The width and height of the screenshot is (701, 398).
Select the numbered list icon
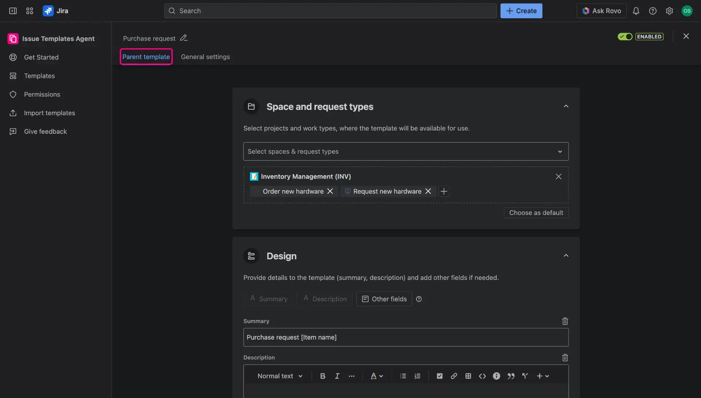417,376
